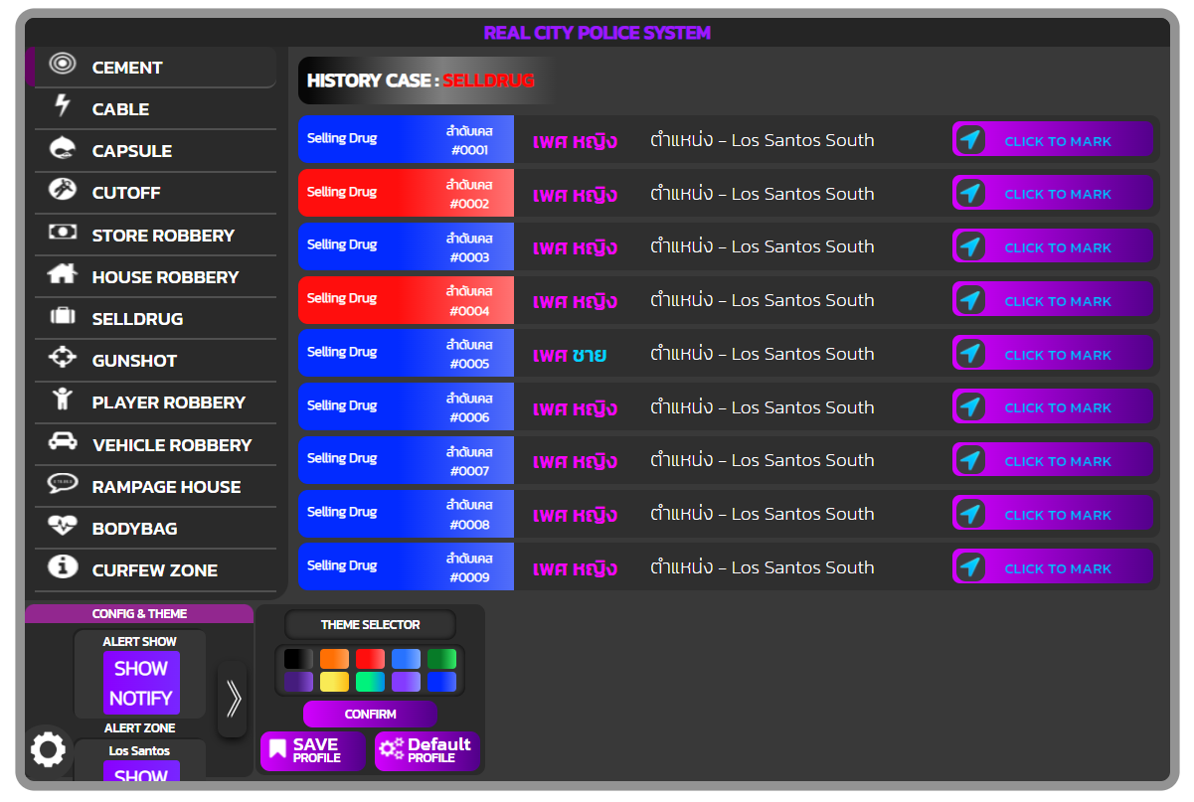Enable the NOTIFY alert option
Image resolution: width=1194 pixels, height=802 pixels.
coord(139,696)
